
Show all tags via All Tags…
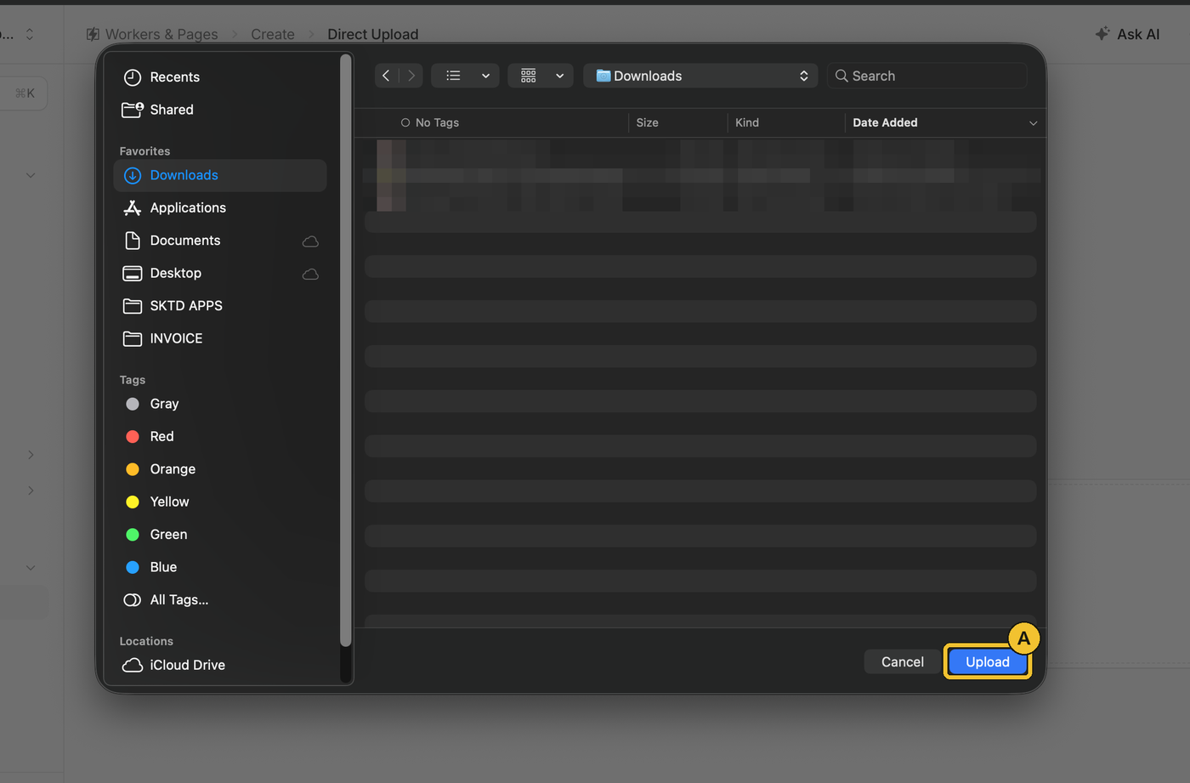pos(220,599)
